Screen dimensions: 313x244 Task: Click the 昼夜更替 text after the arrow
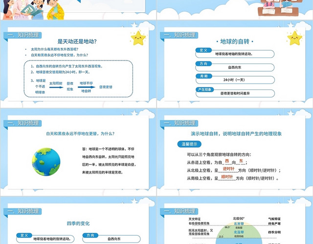pyautogui.click(x=106, y=87)
